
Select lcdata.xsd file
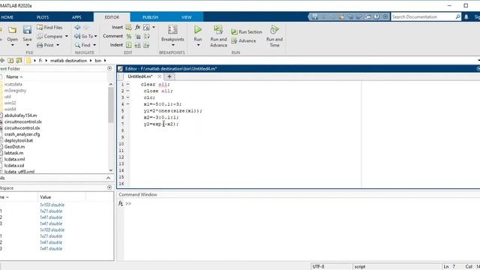click(x=14, y=165)
